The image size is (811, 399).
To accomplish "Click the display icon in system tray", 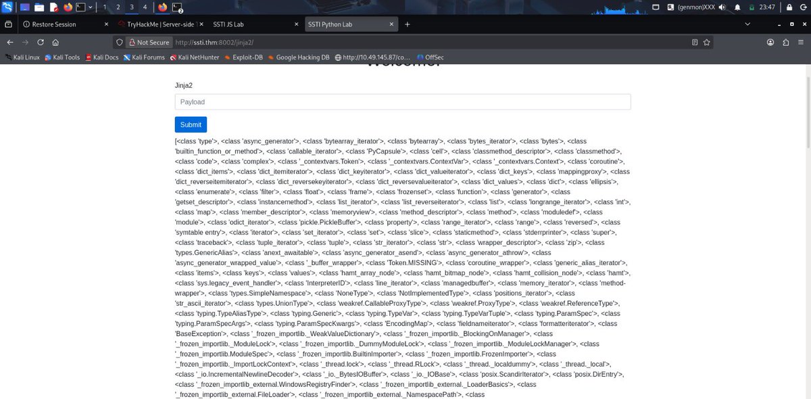I will coord(656,7).
